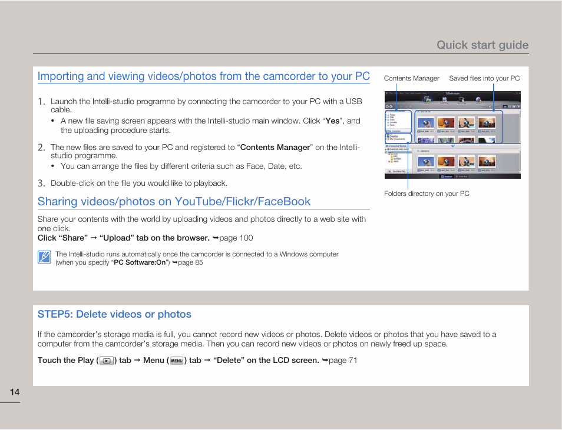Collapse the pane using the blue down arrow

point(453,146)
